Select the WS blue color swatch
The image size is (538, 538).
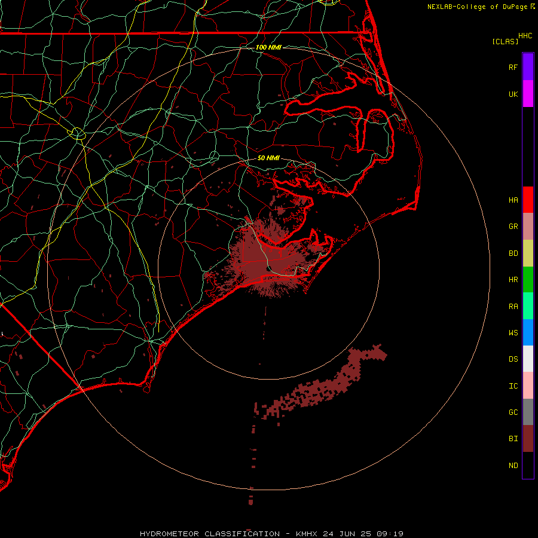(528, 332)
